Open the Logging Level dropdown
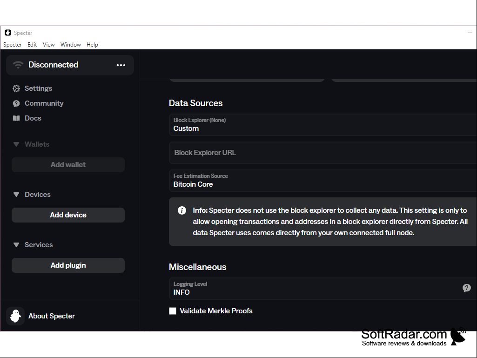The height and width of the screenshot is (358, 477). (x=323, y=289)
